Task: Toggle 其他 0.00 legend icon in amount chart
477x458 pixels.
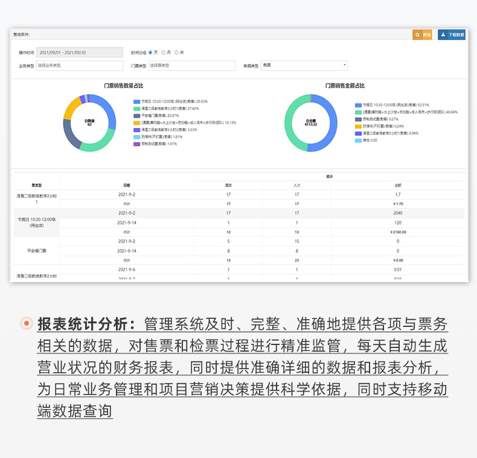Action: tap(358, 140)
